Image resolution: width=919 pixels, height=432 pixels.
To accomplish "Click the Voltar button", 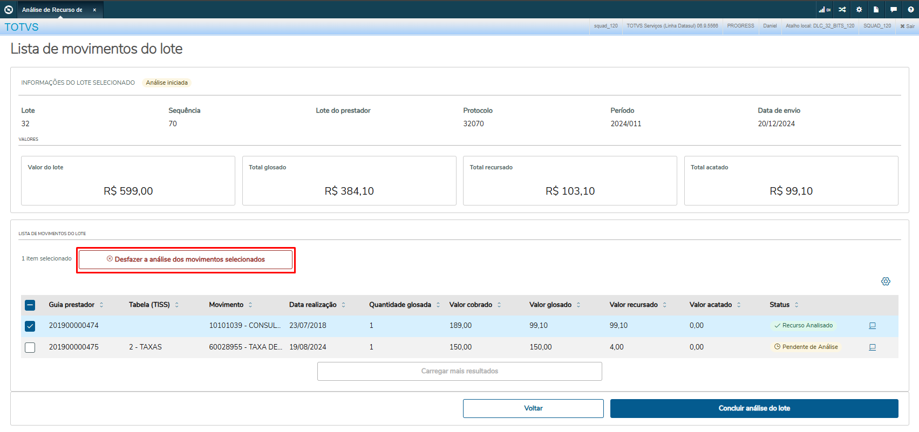I will [533, 408].
